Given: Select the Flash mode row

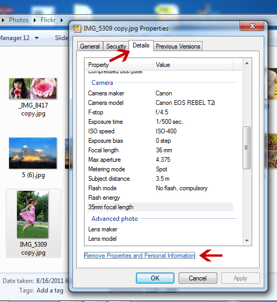Looking at the screenshot, I should click(160, 188).
